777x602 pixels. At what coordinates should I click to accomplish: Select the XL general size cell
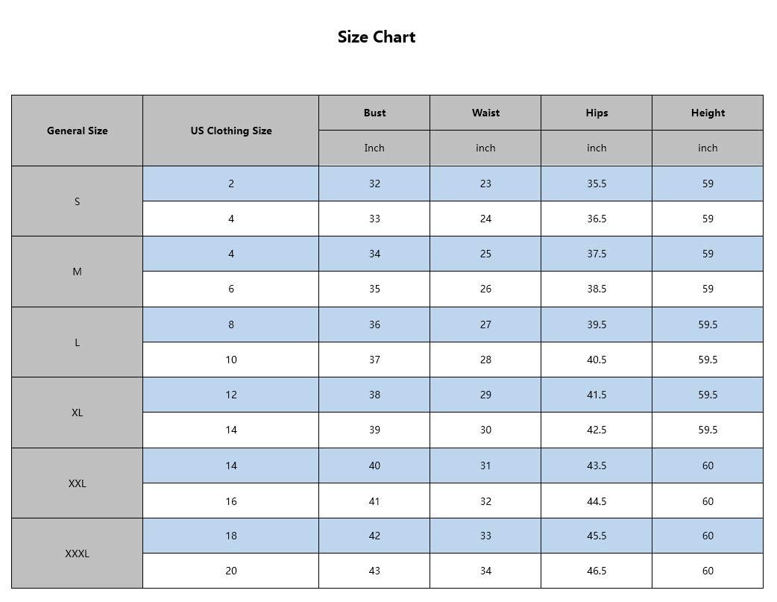click(x=77, y=413)
